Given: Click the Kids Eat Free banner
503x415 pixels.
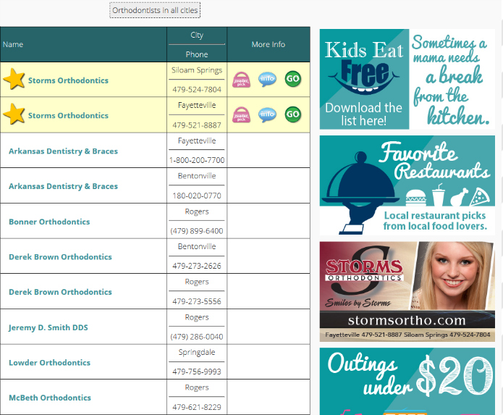Looking at the screenshot, I should pyautogui.click(x=407, y=79).
